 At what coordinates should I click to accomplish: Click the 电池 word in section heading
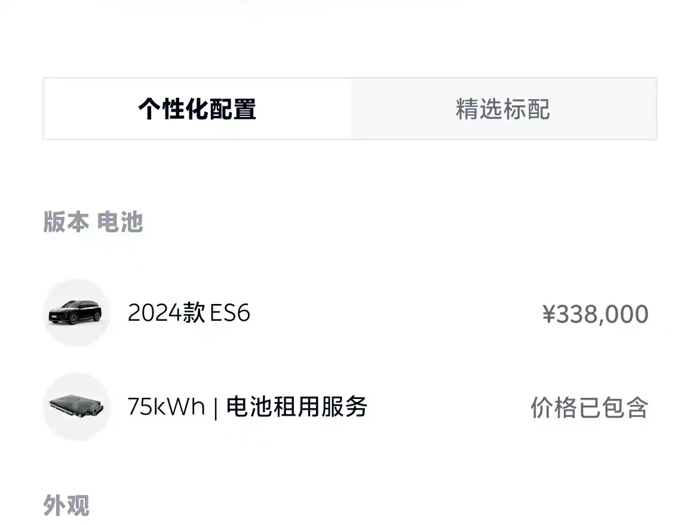tap(119, 222)
